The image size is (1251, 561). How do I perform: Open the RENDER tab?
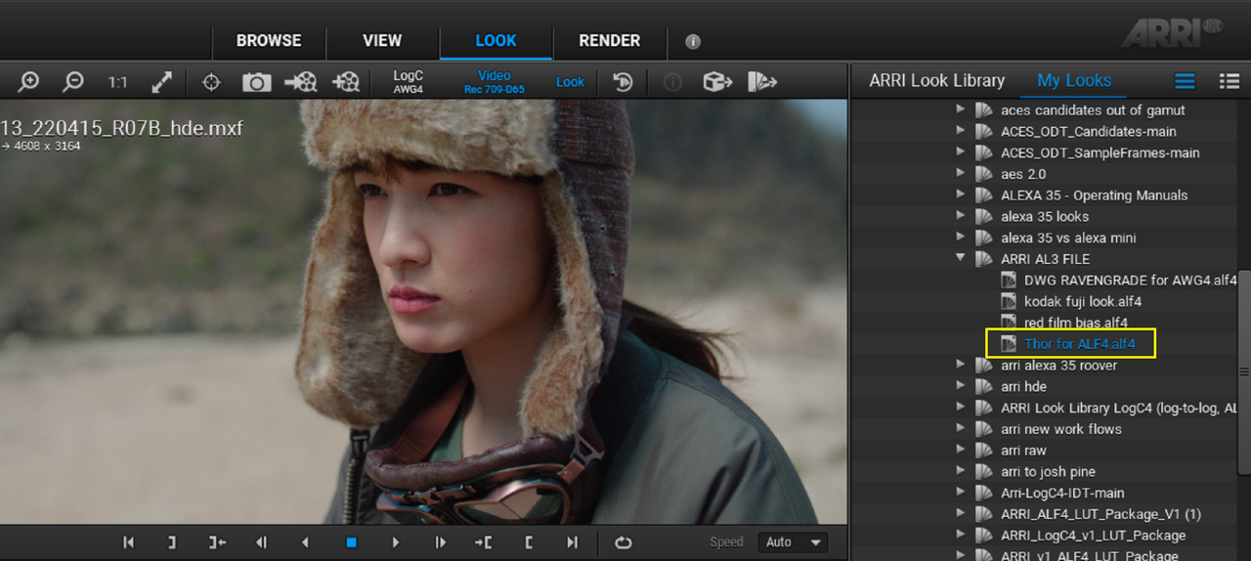610,41
